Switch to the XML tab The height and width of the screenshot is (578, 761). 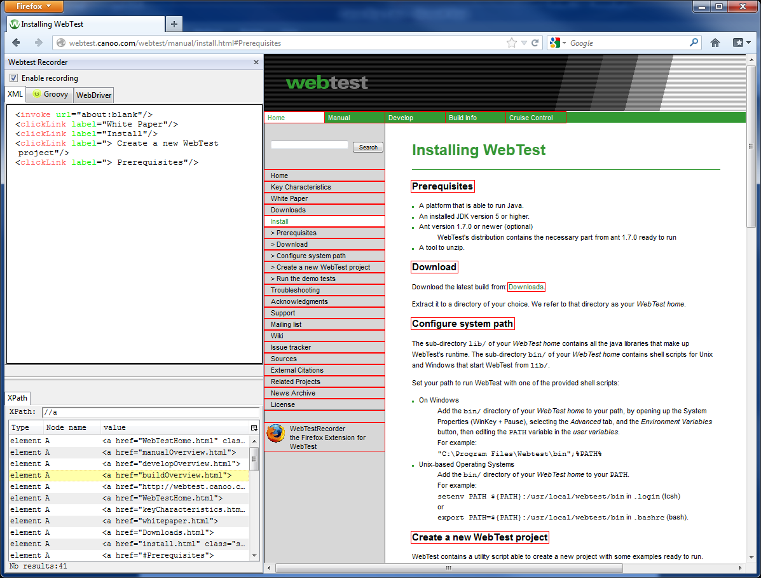pos(15,94)
